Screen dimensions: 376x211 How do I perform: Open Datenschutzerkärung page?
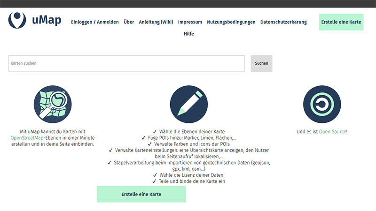coord(283,22)
